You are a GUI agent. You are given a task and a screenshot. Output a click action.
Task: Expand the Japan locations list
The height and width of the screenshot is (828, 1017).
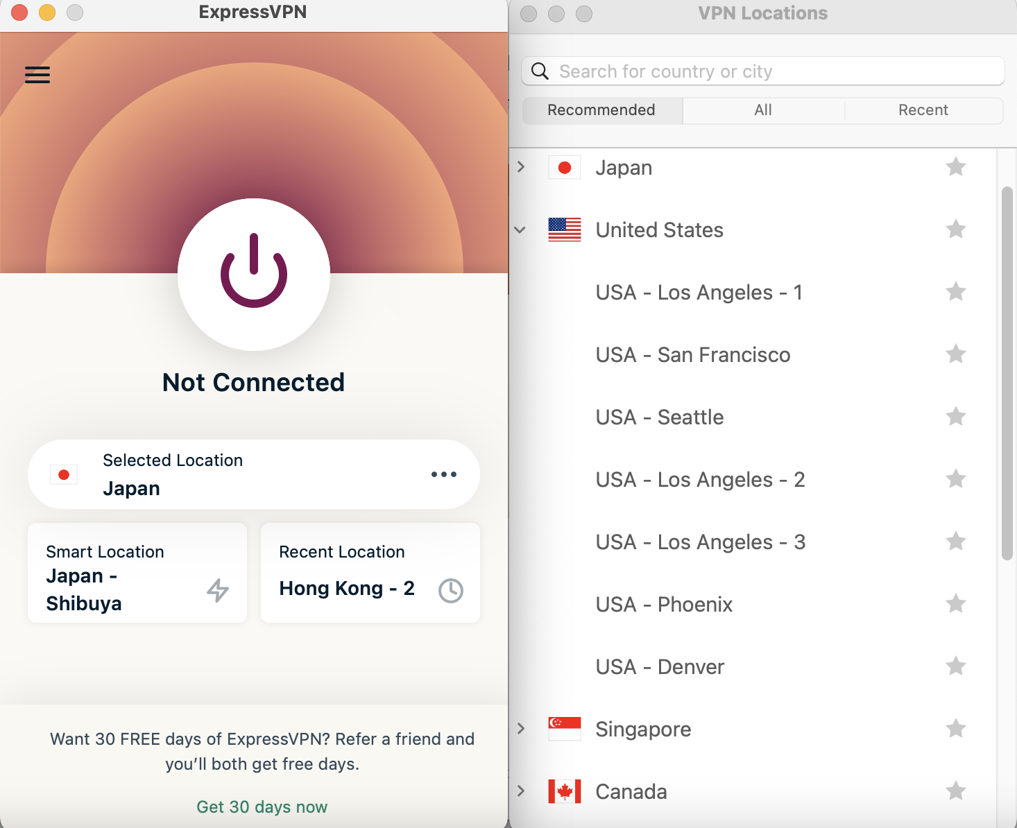(521, 167)
